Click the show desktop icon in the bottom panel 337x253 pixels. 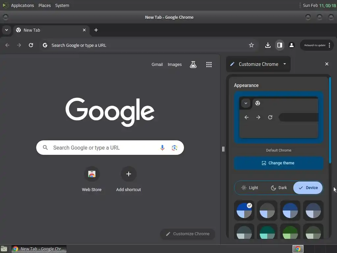(4, 249)
